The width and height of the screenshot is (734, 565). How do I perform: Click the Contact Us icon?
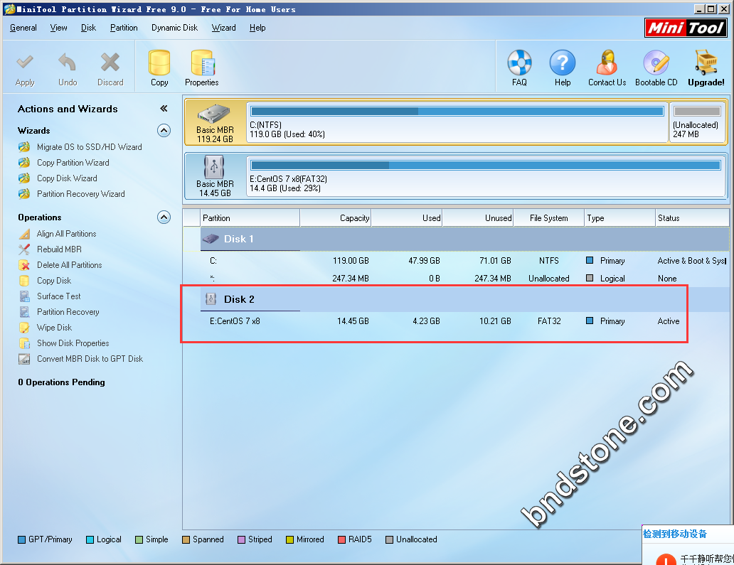(607, 63)
